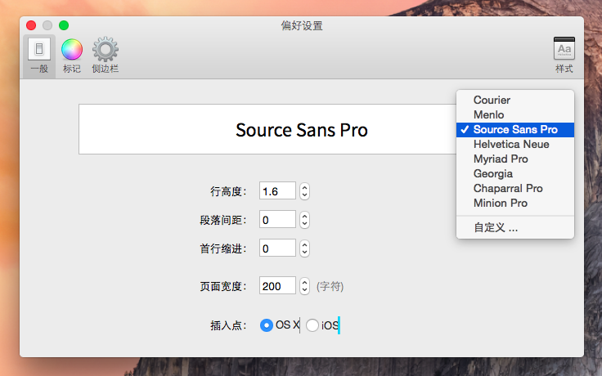Open 自定义 … custom font option
602x376 pixels.
coord(515,227)
